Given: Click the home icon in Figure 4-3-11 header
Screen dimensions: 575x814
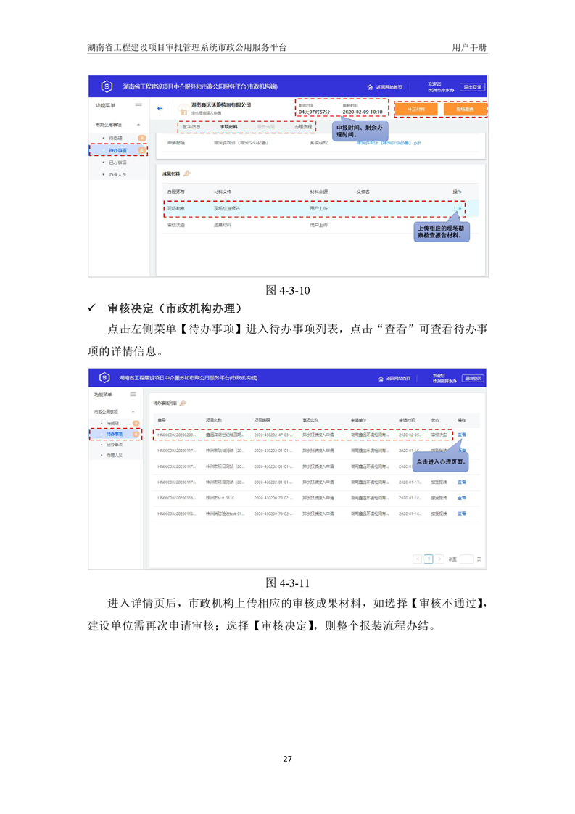Looking at the screenshot, I should 381,379.
